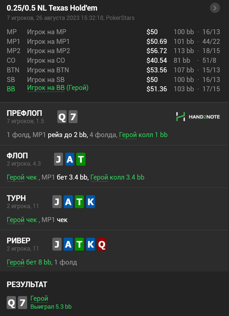Click the second Герой link on flop line
Viewport: 229px width, 316px height.
pyautogui.click(x=99, y=177)
